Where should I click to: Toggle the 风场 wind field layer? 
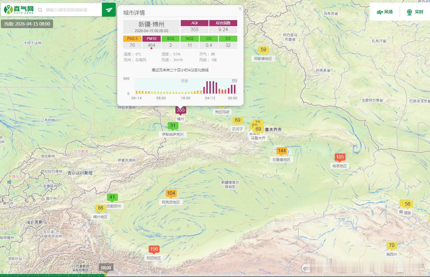tap(385, 12)
